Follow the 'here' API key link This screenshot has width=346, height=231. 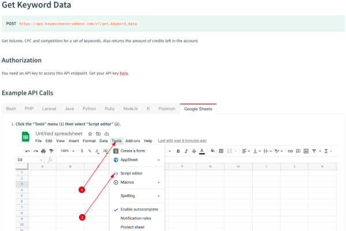click(x=124, y=73)
